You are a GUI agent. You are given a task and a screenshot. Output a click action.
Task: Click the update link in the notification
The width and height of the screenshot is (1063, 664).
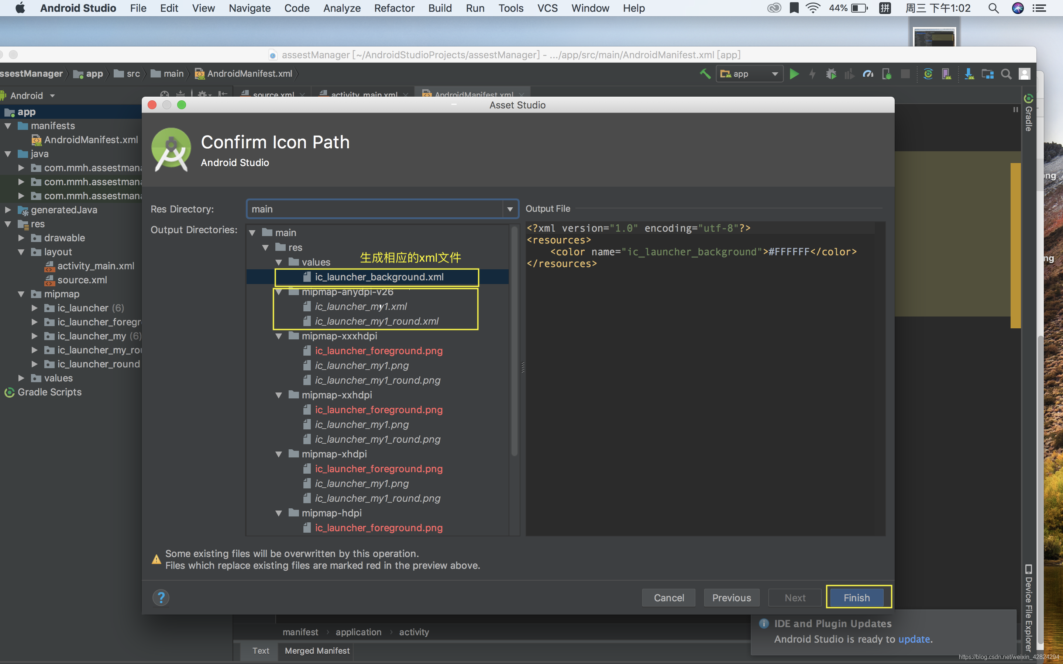pos(914,639)
